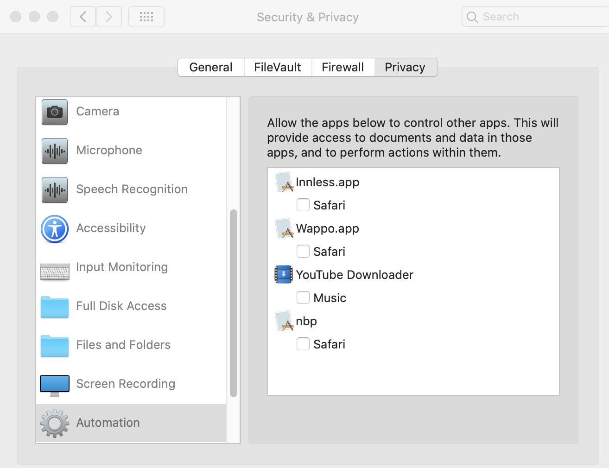Click the back navigation arrow
Viewport: 609px width, 468px height.
(83, 17)
